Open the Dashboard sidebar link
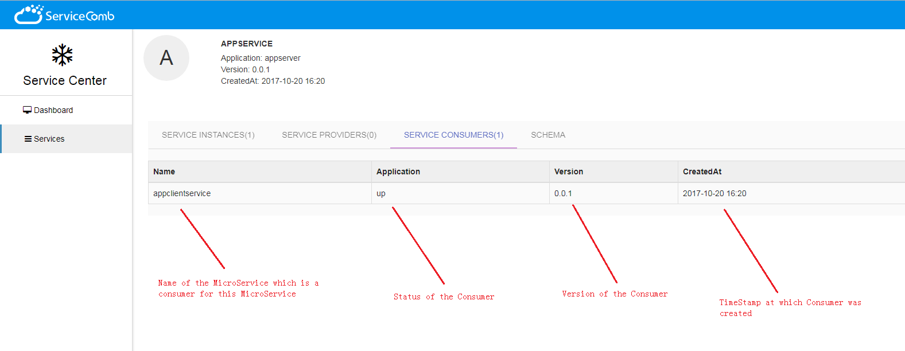This screenshot has width=905, height=351. point(53,110)
